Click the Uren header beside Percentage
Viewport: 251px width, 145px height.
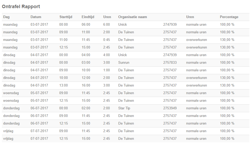tap(190, 17)
